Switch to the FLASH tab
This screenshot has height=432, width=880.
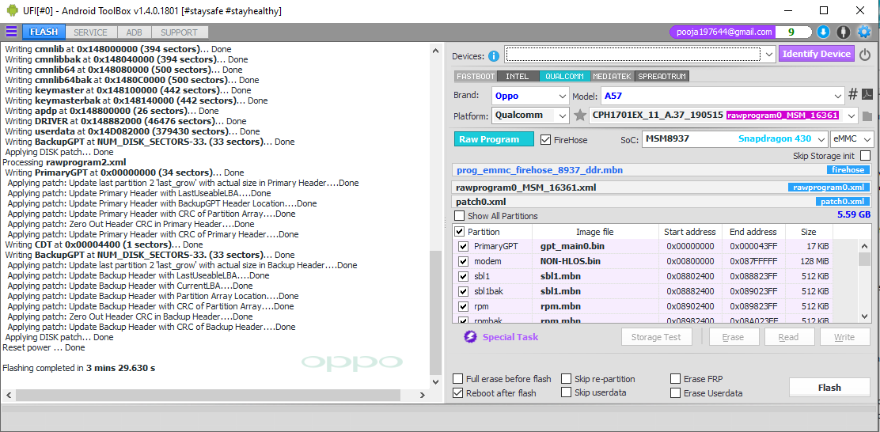[x=44, y=32]
